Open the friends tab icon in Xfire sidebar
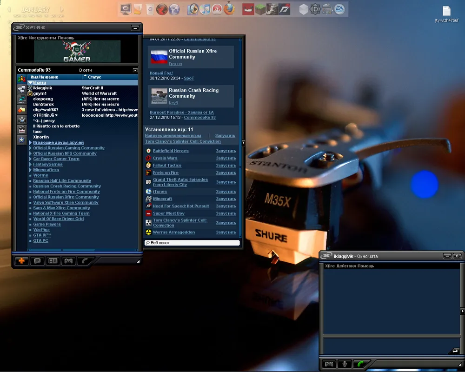This screenshot has height=372, width=465. click(21, 79)
